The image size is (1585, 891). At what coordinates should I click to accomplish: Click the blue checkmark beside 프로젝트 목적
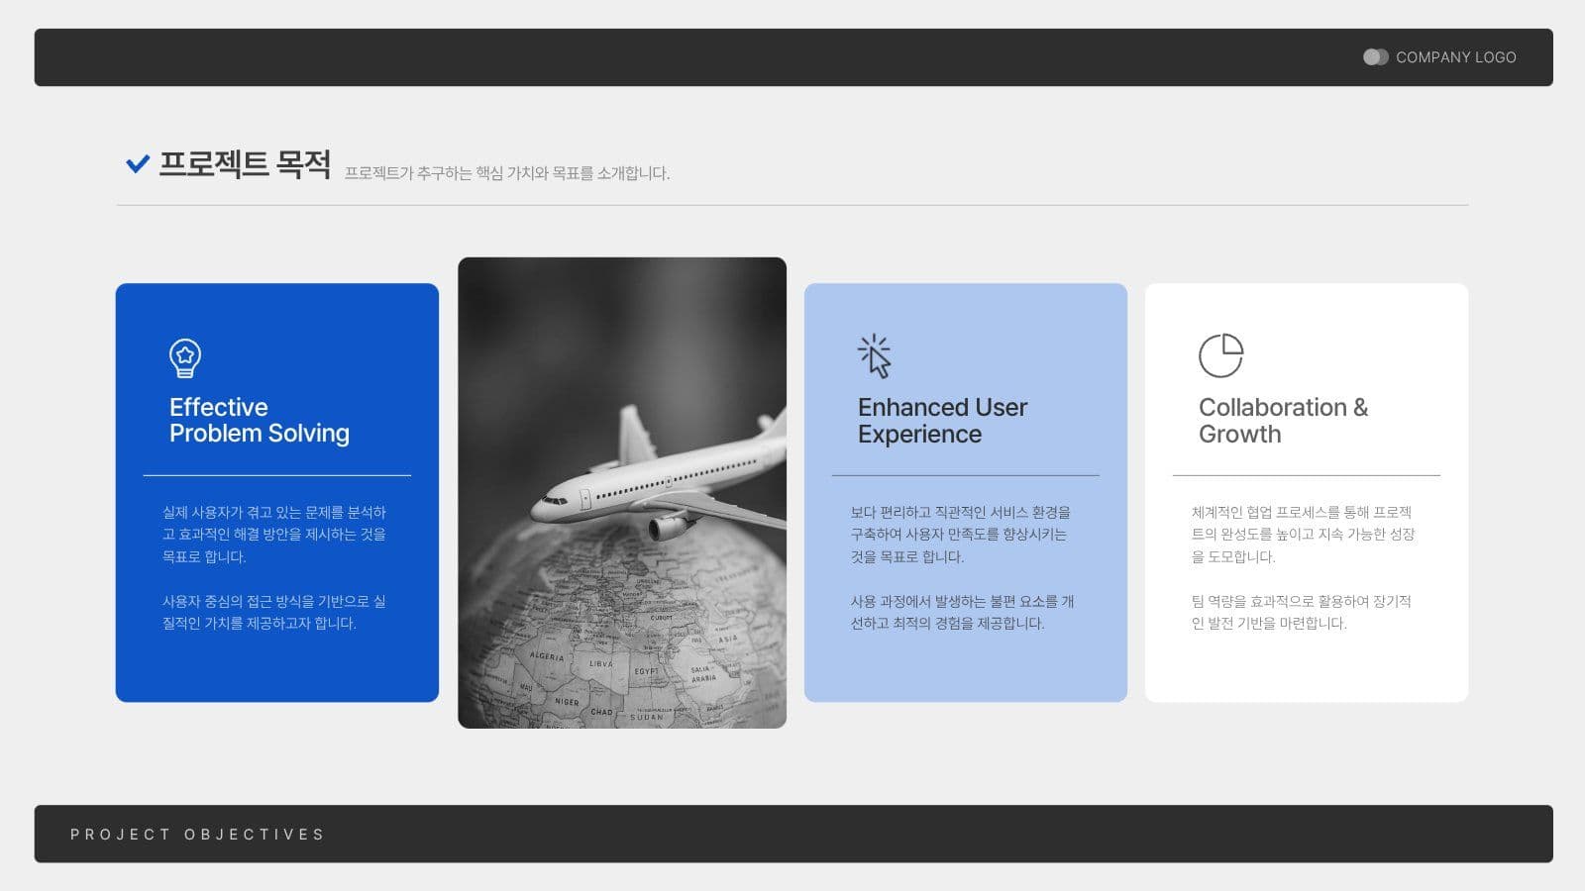coord(137,163)
